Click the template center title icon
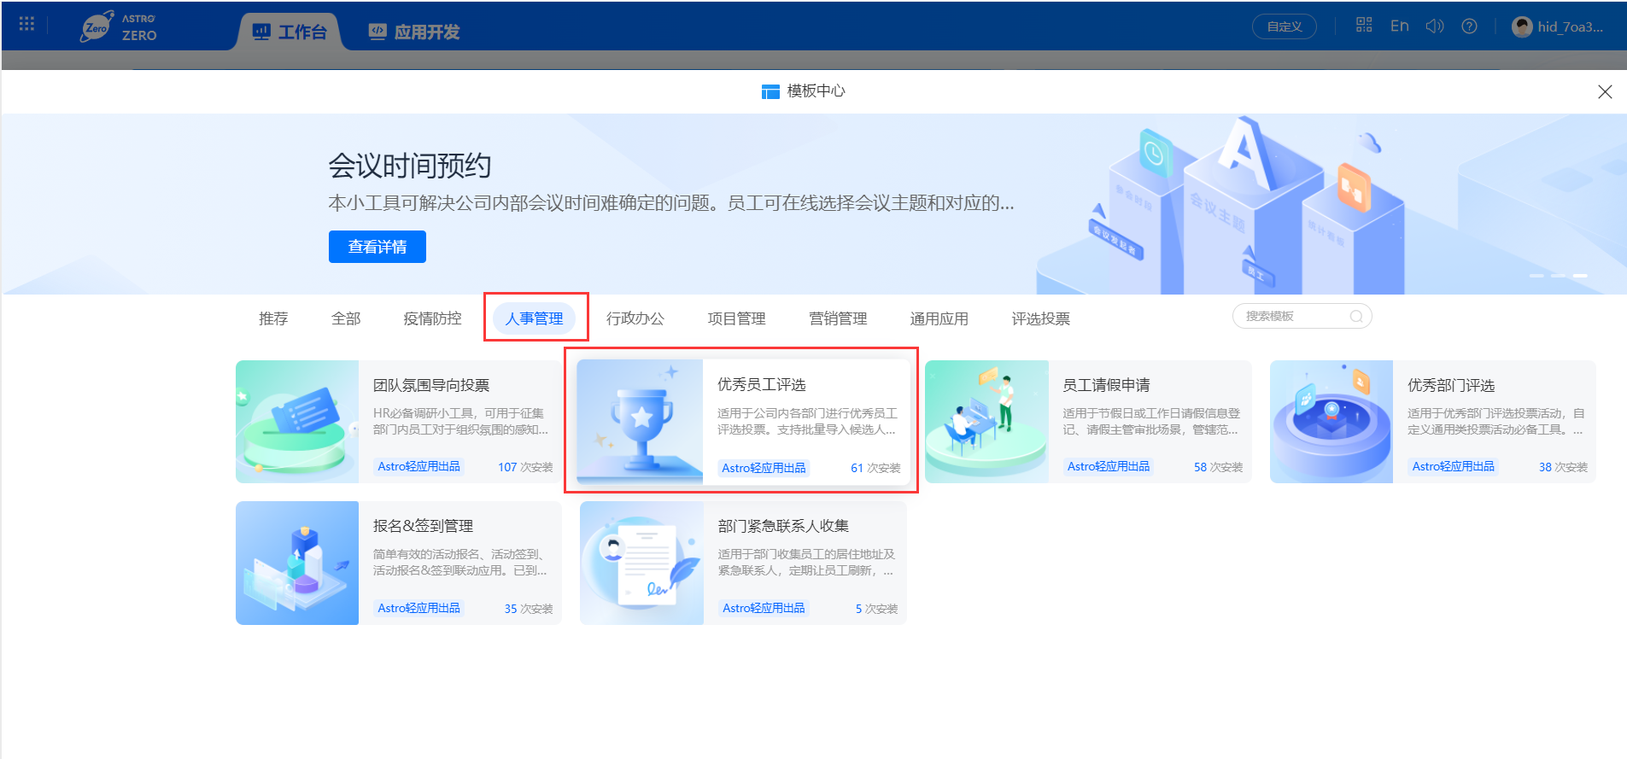This screenshot has width=1627, height=759. 770,91
